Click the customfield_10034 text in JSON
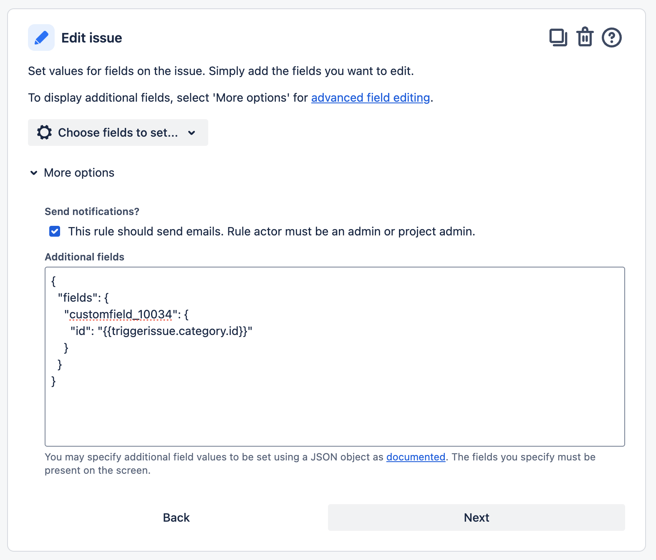 [x=120, y=314]
